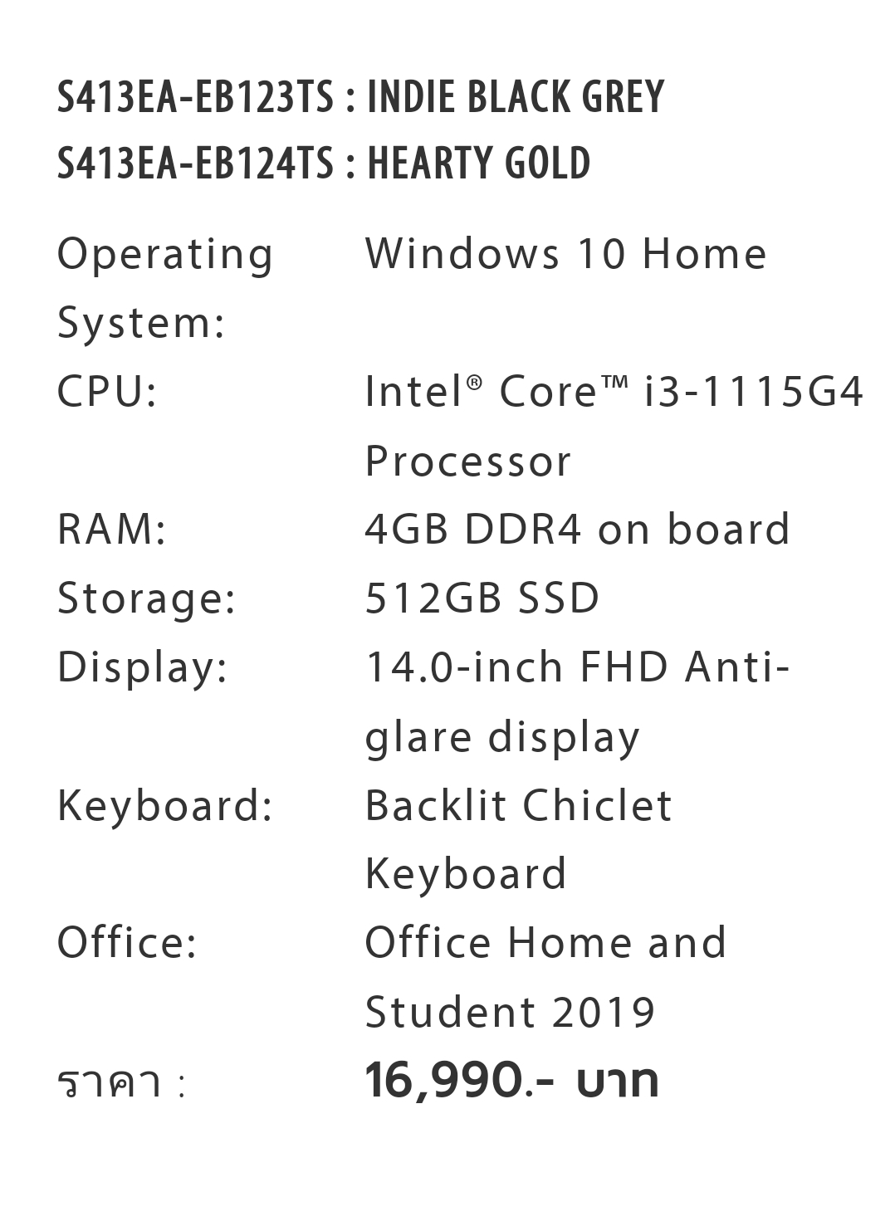Screen dimensions: 895x1226
Task: Click the RAM label
Action: click(x=112, y=529)
